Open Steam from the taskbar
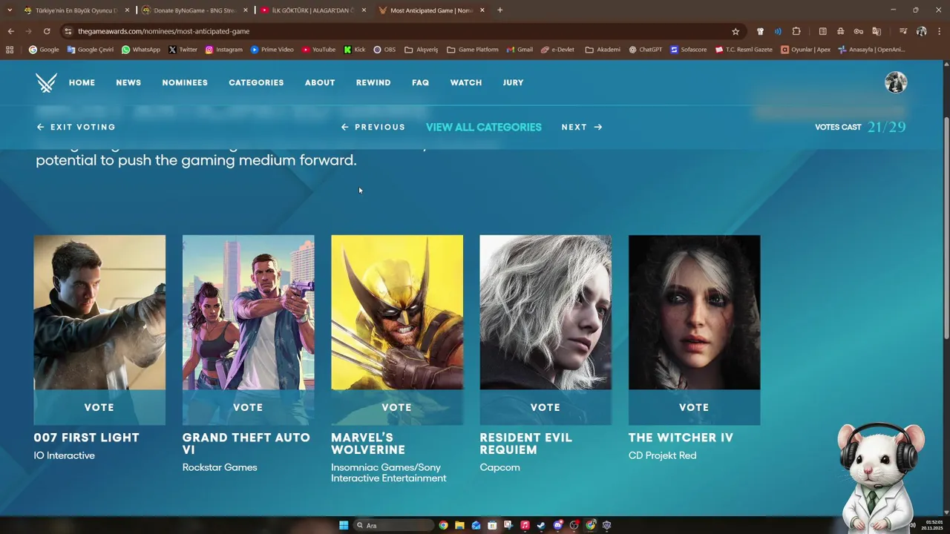This screenshot has height=534, width=950. (x=541, y=525)
